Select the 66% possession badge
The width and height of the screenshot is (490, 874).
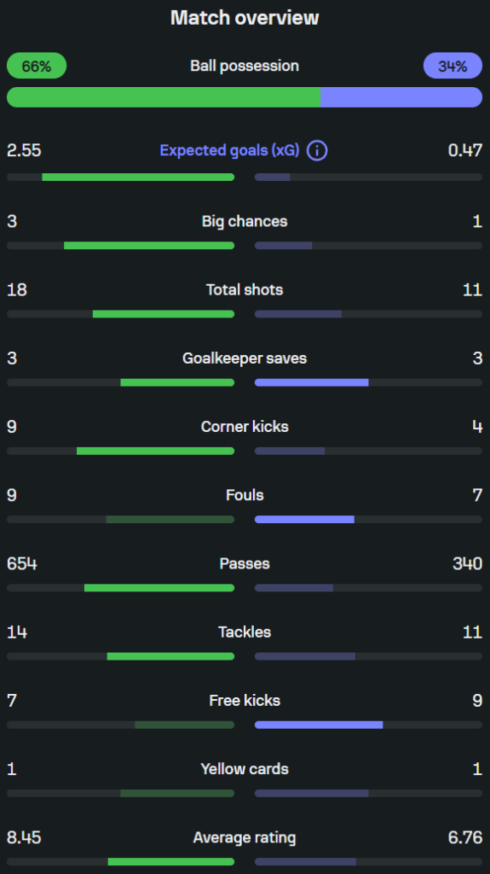click(x=37, y=66)
